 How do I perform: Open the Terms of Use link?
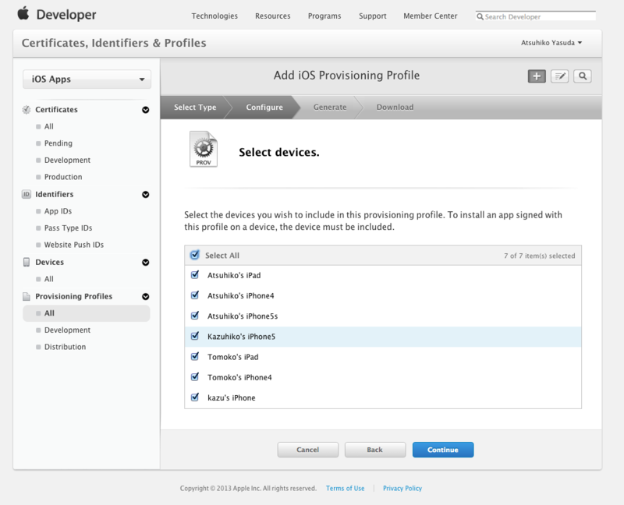[345, 488]
